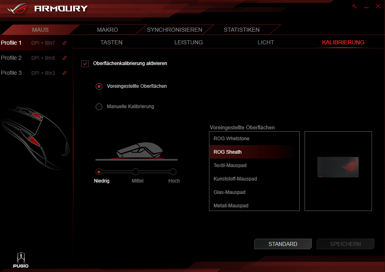Minimize the Armoury window
The height and width of the screenshot is (272, 385).
click(366, 8)
